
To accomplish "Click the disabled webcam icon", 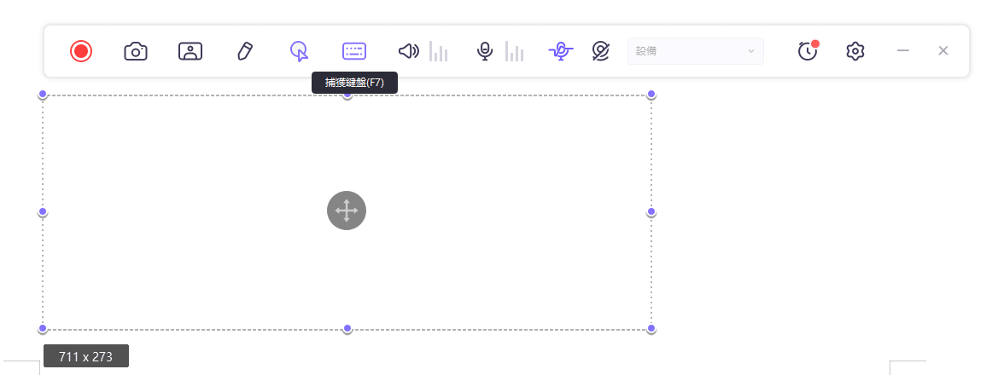I will (x=601, y=51).
